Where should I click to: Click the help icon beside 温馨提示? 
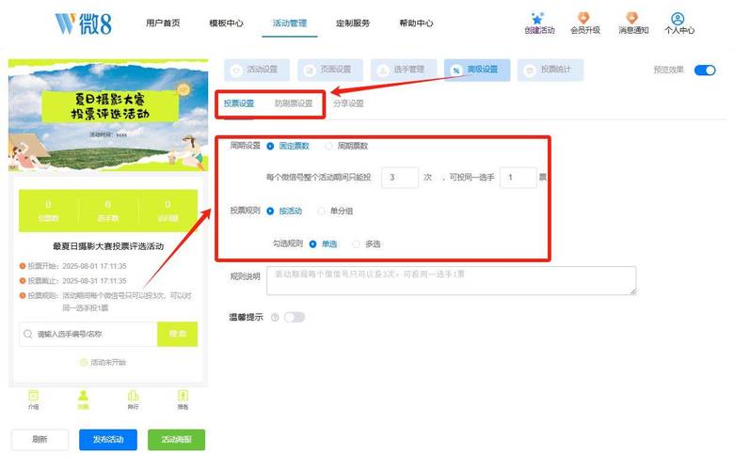point(275,318)
